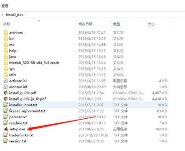Select the file name version.txt
185x151 pixels.
18,141
